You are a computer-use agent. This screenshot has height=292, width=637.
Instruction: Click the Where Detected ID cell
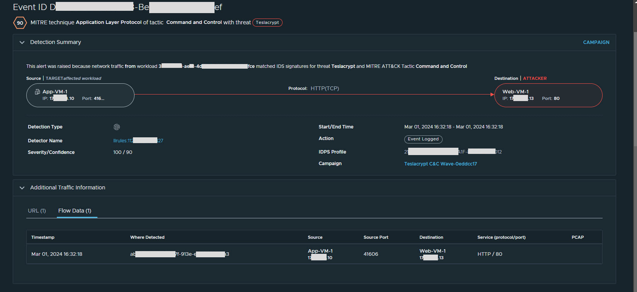pyautogui.click(x=180, y=254)
